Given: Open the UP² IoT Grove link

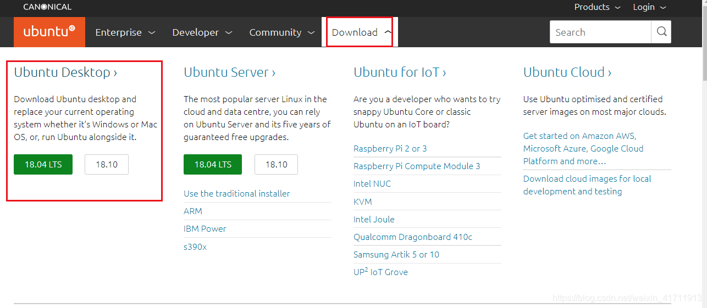Looking at the screenshot, I should click(380, 272).
